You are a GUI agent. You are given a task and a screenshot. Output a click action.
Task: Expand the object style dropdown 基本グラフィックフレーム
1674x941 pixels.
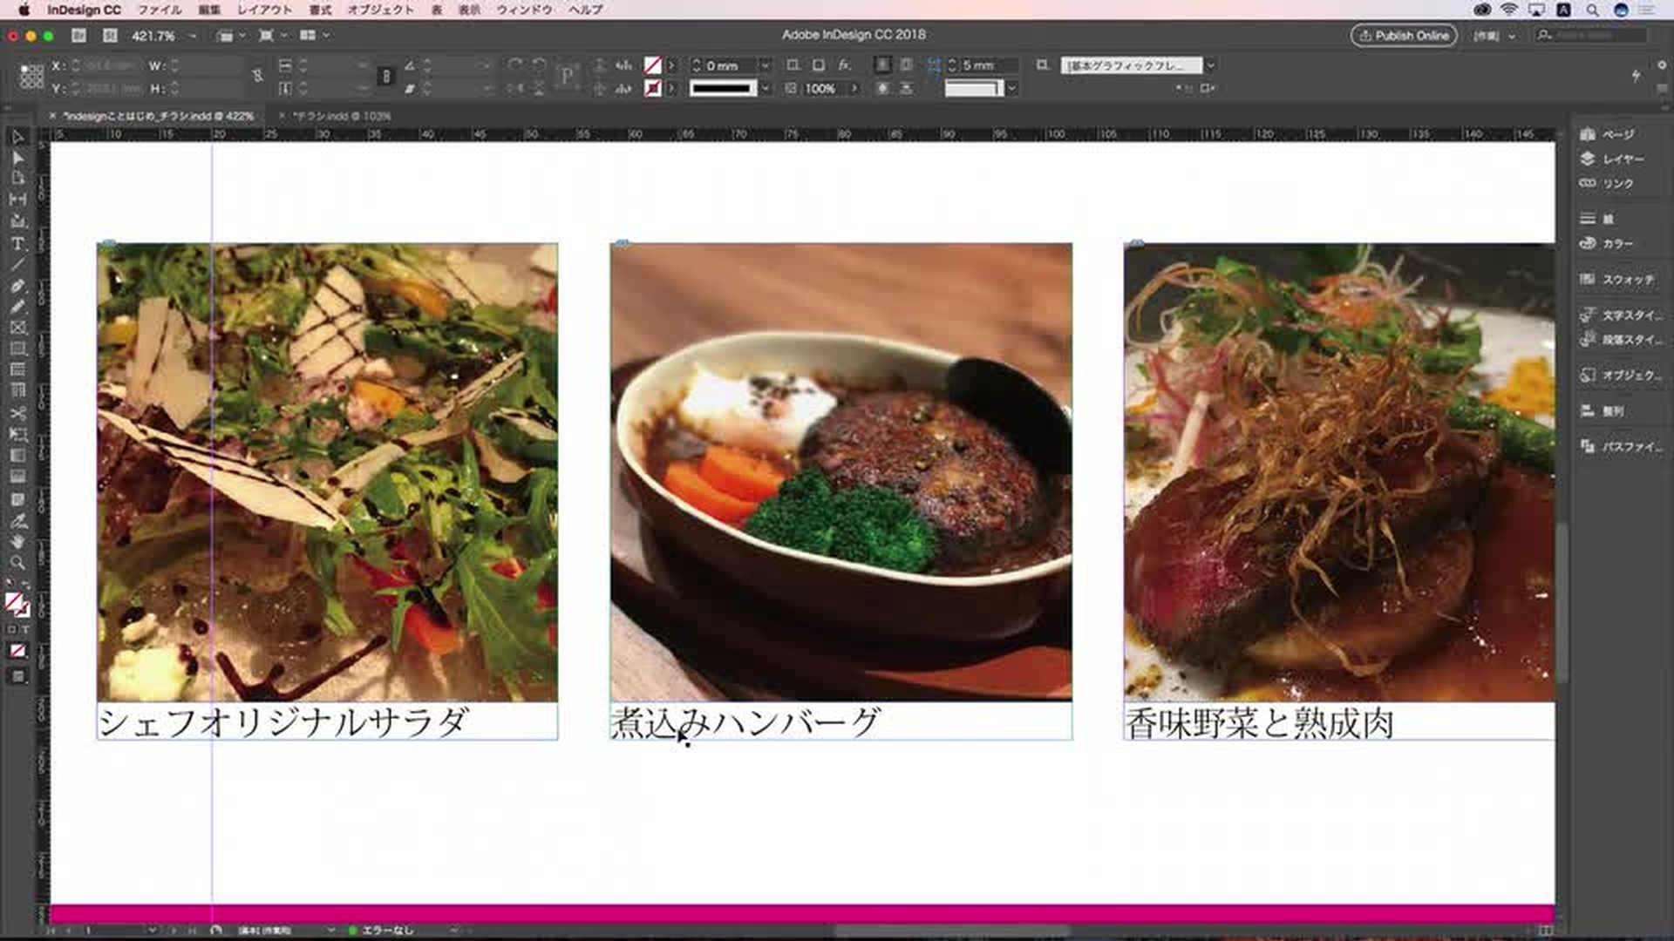pos(1210,65)
